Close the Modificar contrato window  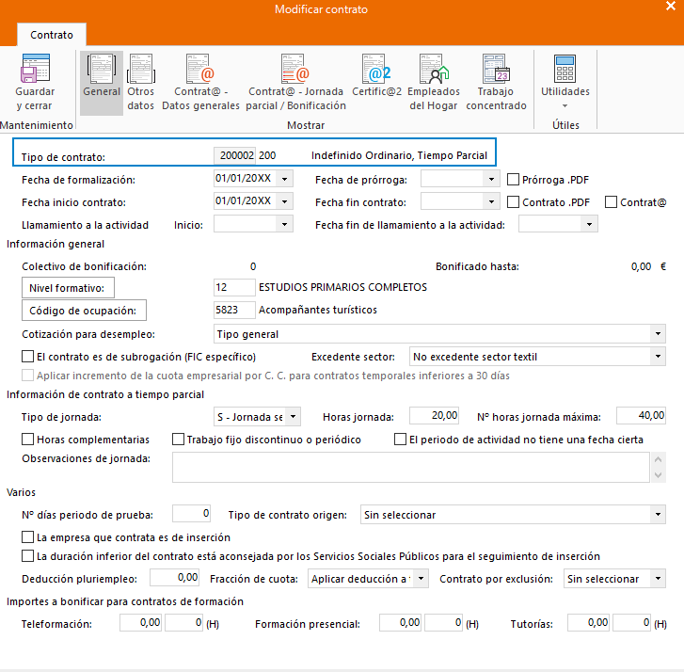671,6
